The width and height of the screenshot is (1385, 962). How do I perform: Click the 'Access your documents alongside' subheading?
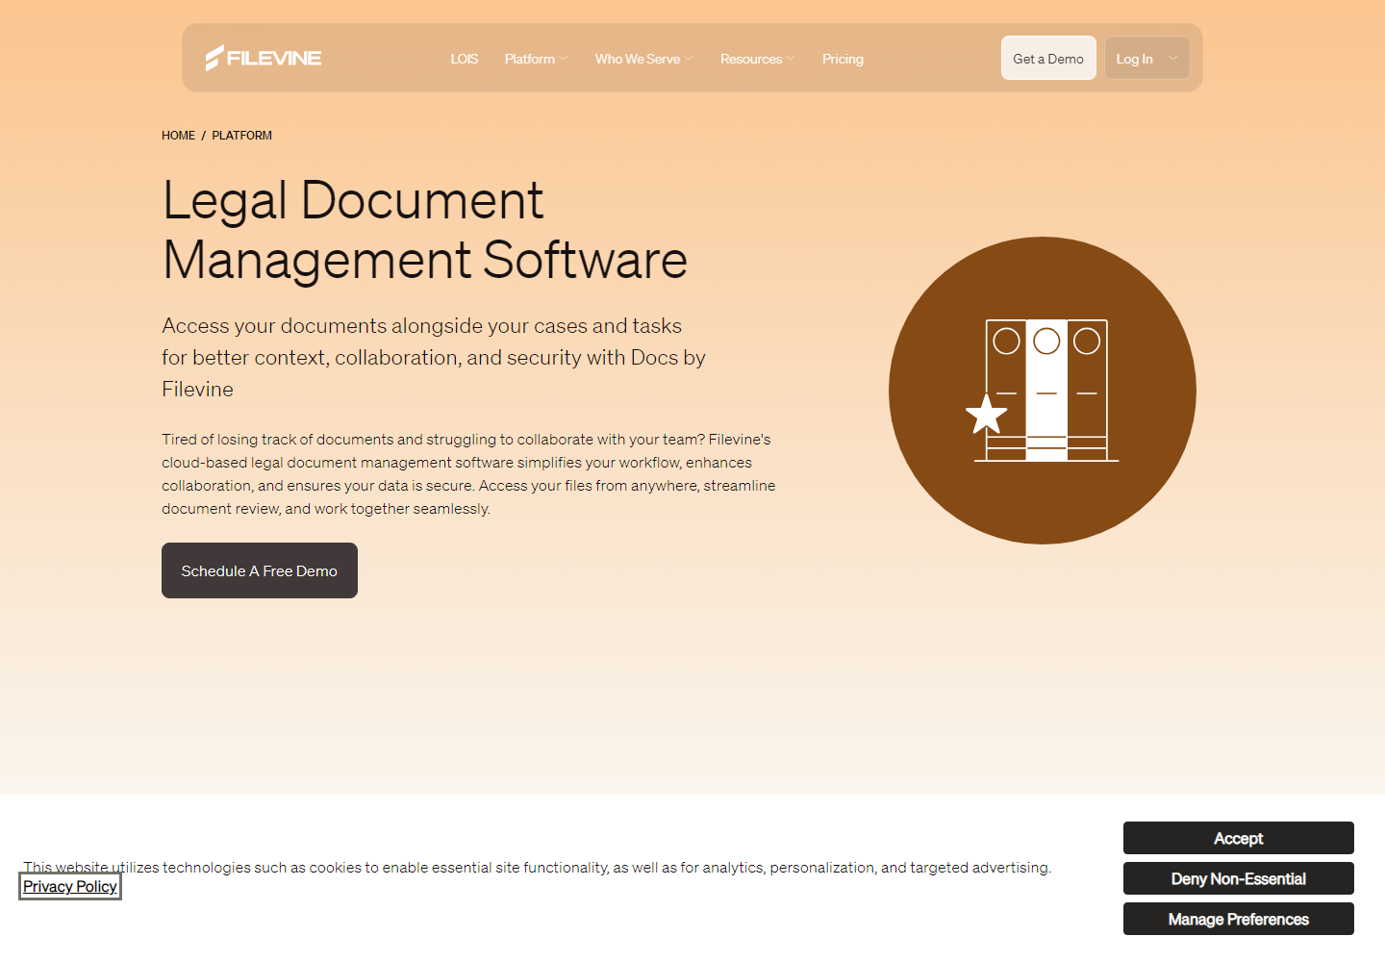[x=434, y=357]
